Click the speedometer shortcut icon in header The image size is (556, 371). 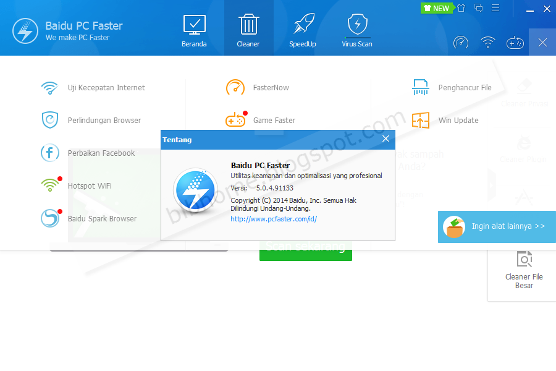tap(461, 43)
